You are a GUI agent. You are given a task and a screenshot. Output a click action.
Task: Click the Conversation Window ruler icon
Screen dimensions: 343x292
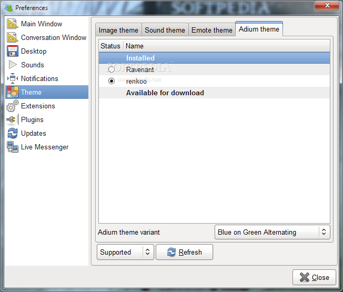[x=13, y=37]
